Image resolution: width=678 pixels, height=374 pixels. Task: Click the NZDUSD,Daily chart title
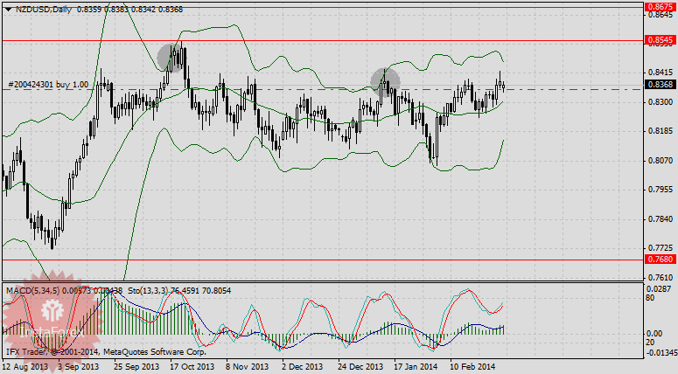coord(43,9)
